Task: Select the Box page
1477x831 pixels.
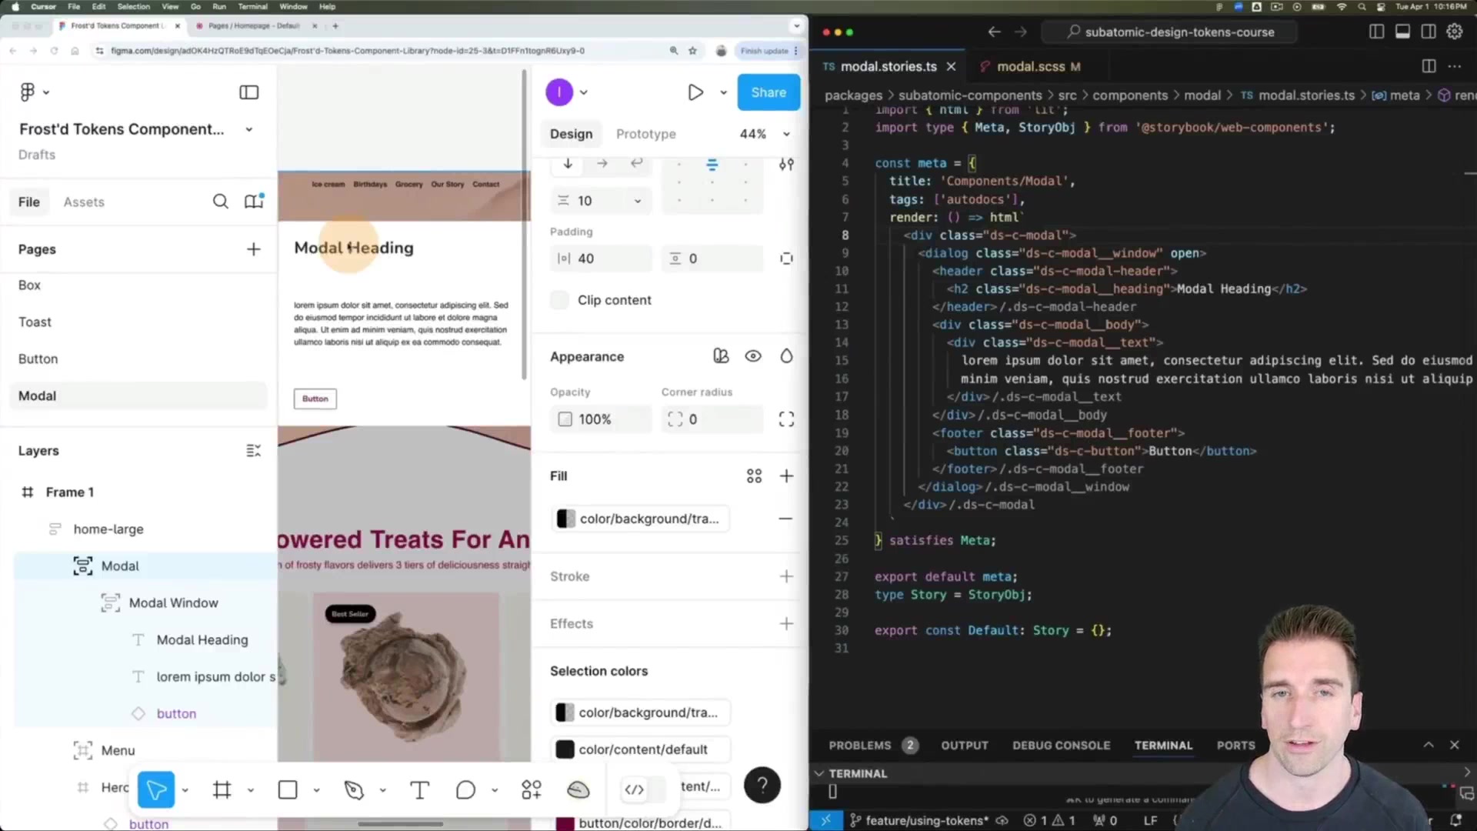Action: click(x=29, y=285)
